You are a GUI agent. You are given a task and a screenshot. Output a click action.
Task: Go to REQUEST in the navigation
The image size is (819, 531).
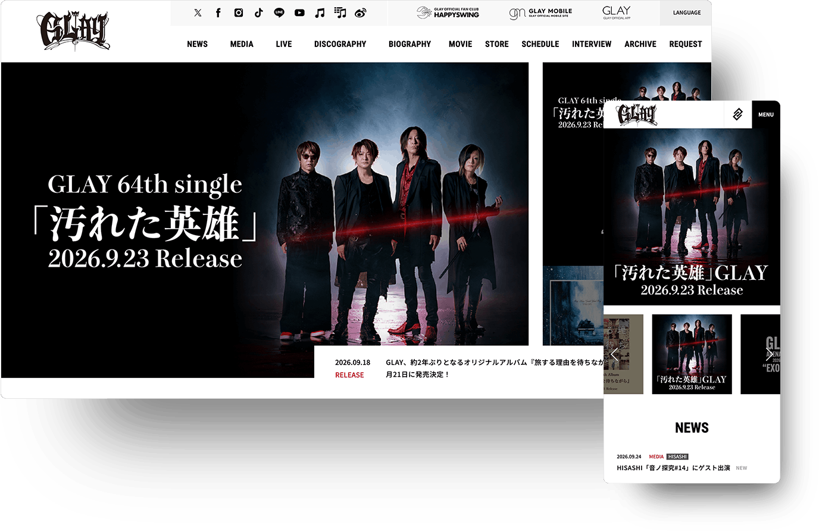tap(685, 44)
